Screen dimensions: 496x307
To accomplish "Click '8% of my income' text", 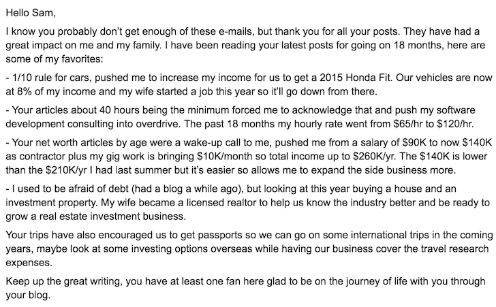I will pyautogui.click(x=52, y=92).
